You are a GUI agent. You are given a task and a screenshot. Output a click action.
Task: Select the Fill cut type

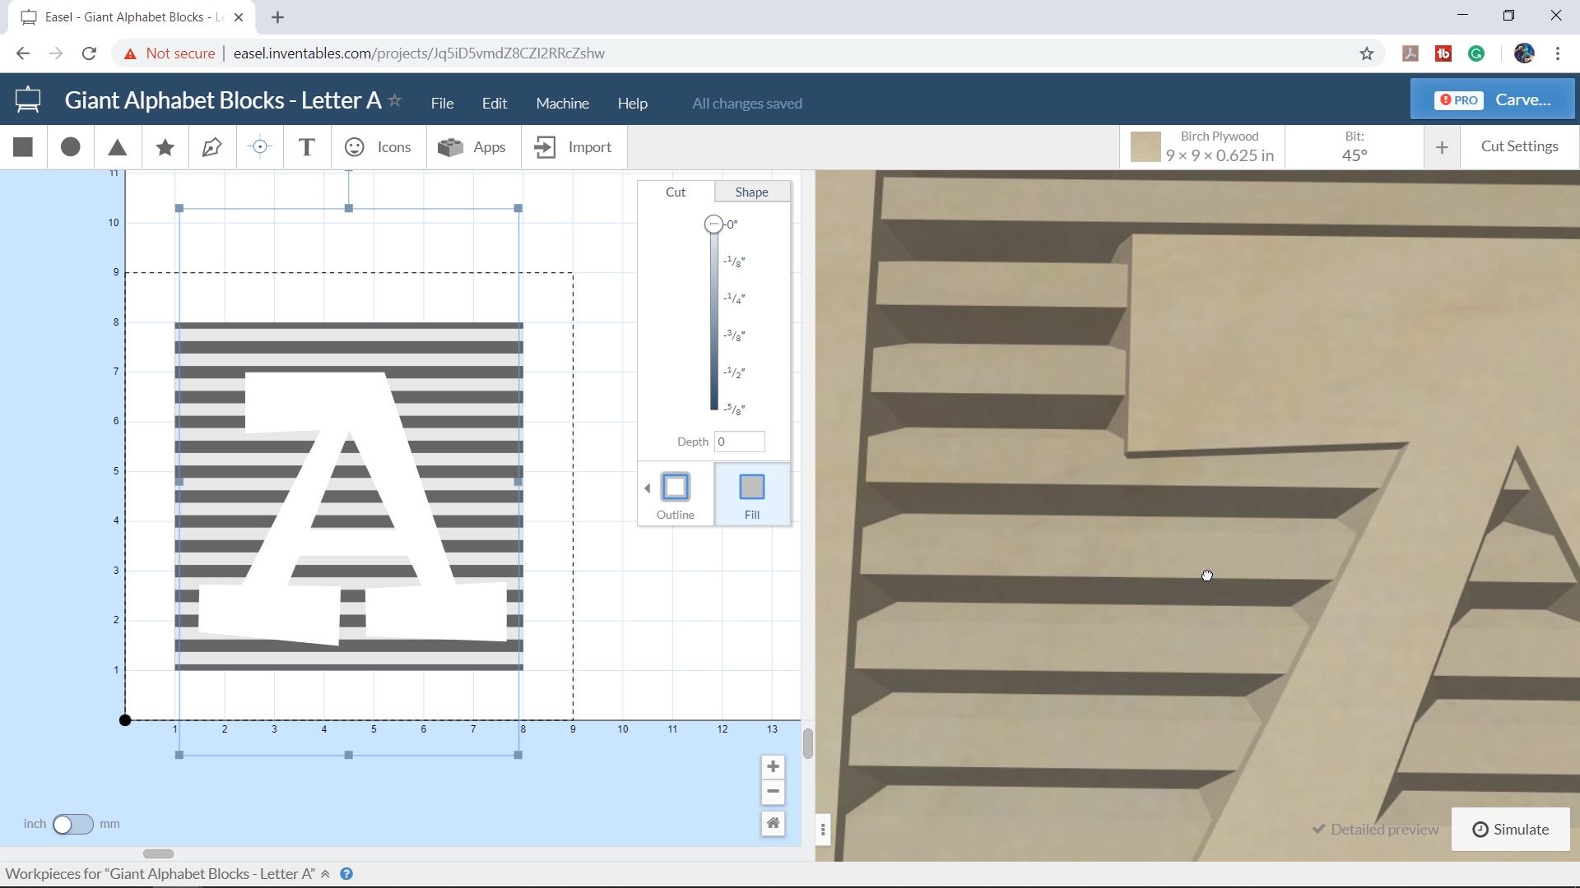tap(751, 494)
